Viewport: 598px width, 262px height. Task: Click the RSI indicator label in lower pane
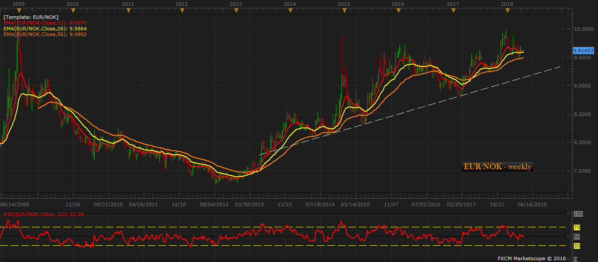(x=44, y=214)
